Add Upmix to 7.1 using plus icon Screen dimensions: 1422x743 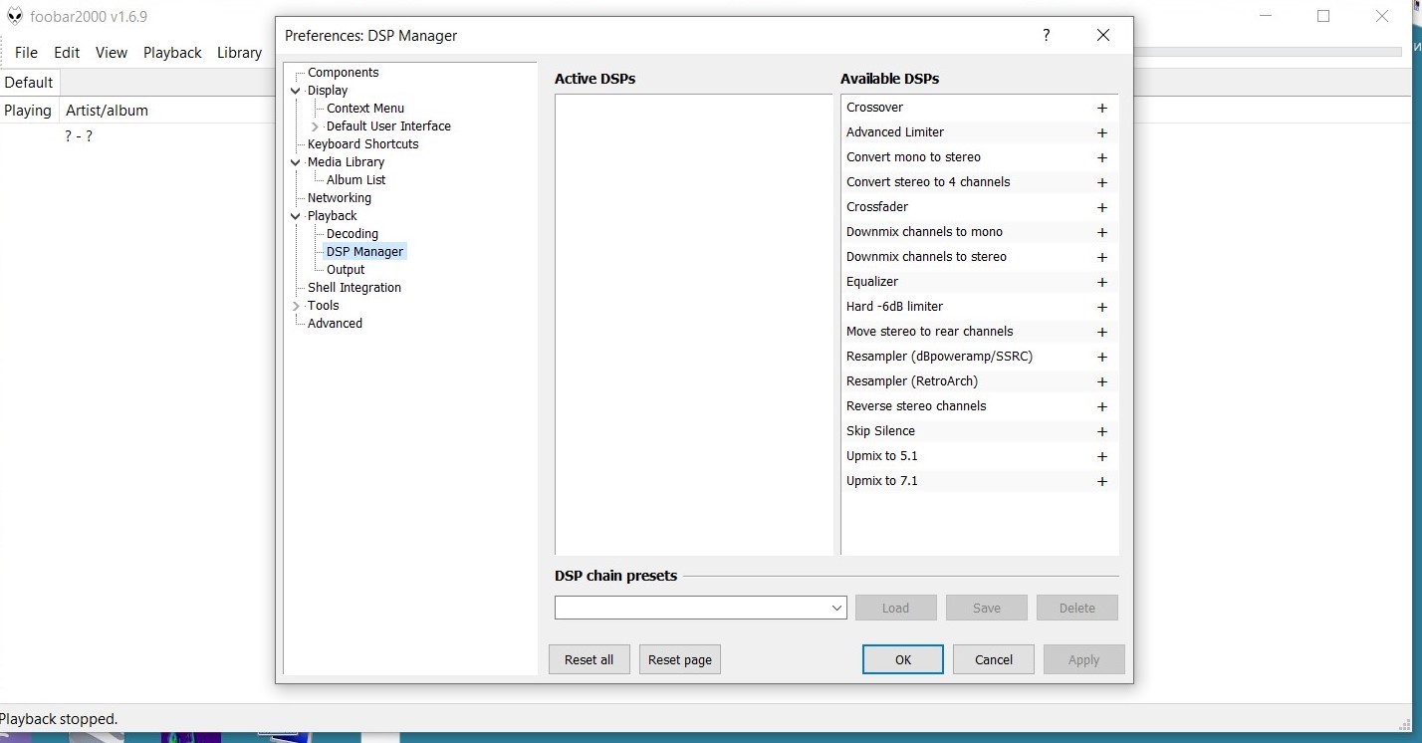click(x=1102, y=481)
